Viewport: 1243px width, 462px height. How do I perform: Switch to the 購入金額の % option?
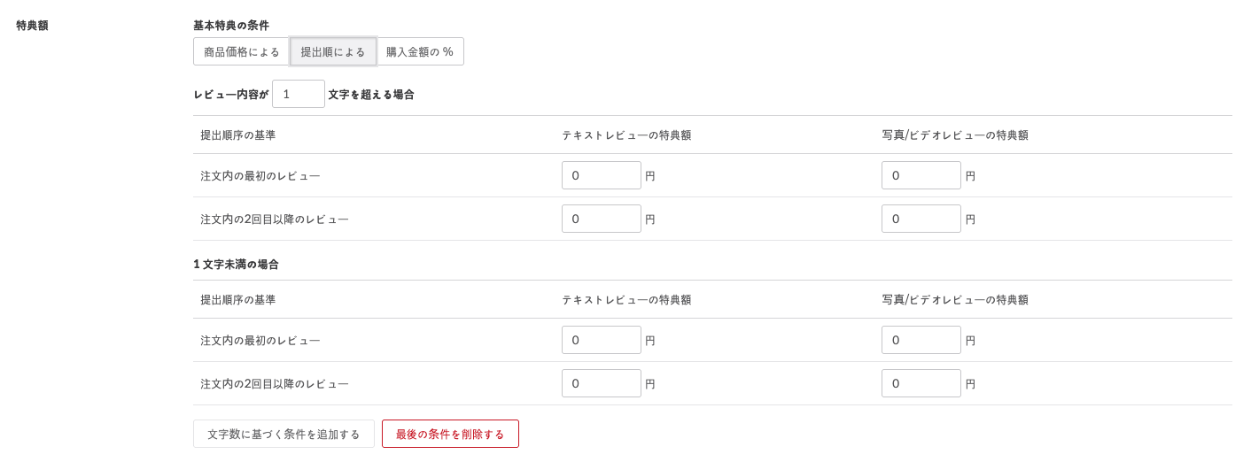[420, 51]
